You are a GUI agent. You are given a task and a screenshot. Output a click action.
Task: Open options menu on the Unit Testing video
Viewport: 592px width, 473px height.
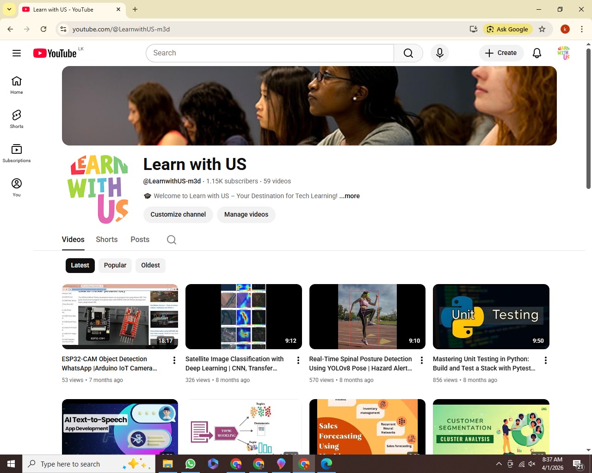(545, 360)
